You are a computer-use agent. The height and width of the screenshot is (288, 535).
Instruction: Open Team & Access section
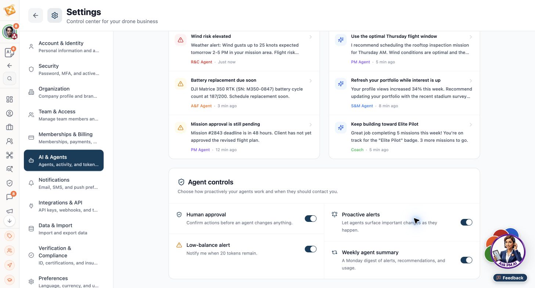pyautogui.click(x=64, y=115)
